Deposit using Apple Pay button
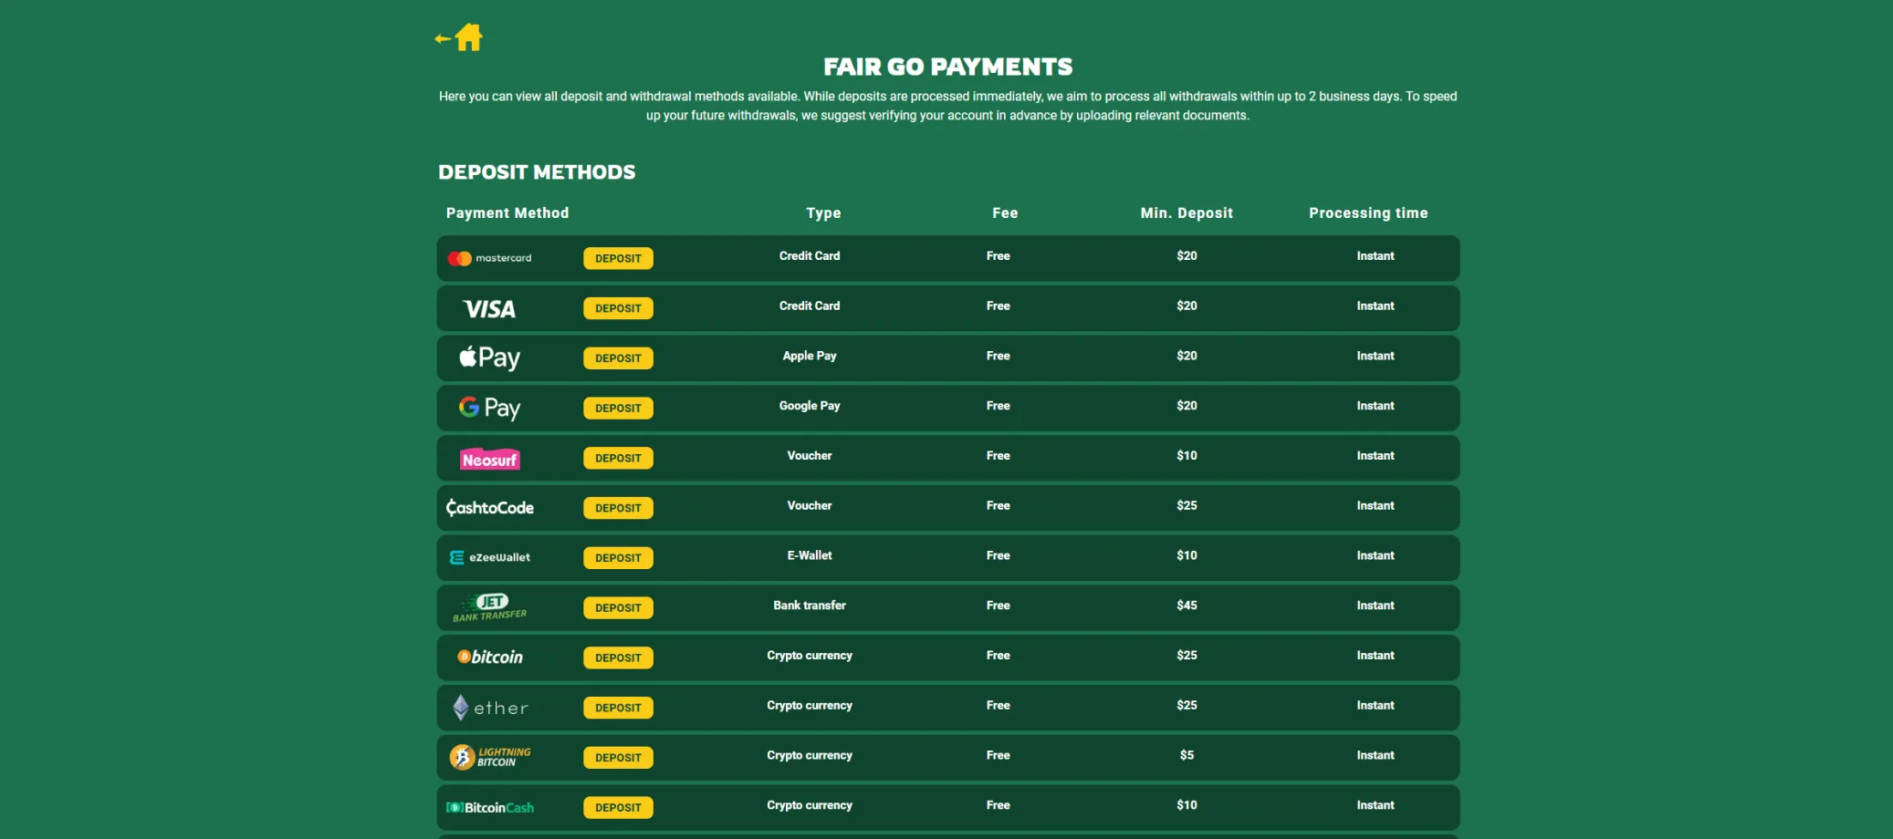Screen dimensions: 1893x839 (618, 358)
